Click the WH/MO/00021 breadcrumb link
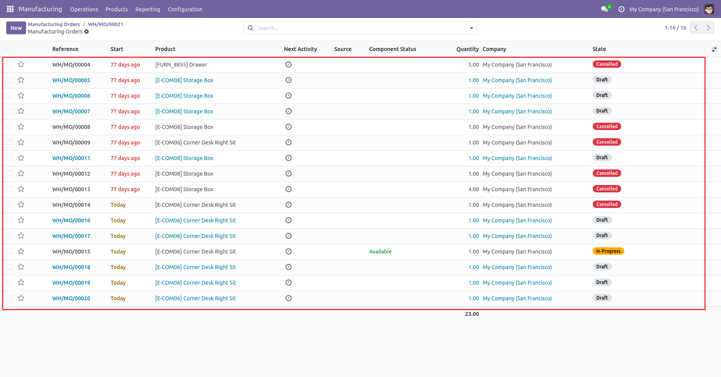Viewport: 721px width, 377px height. tap(106, 24)
